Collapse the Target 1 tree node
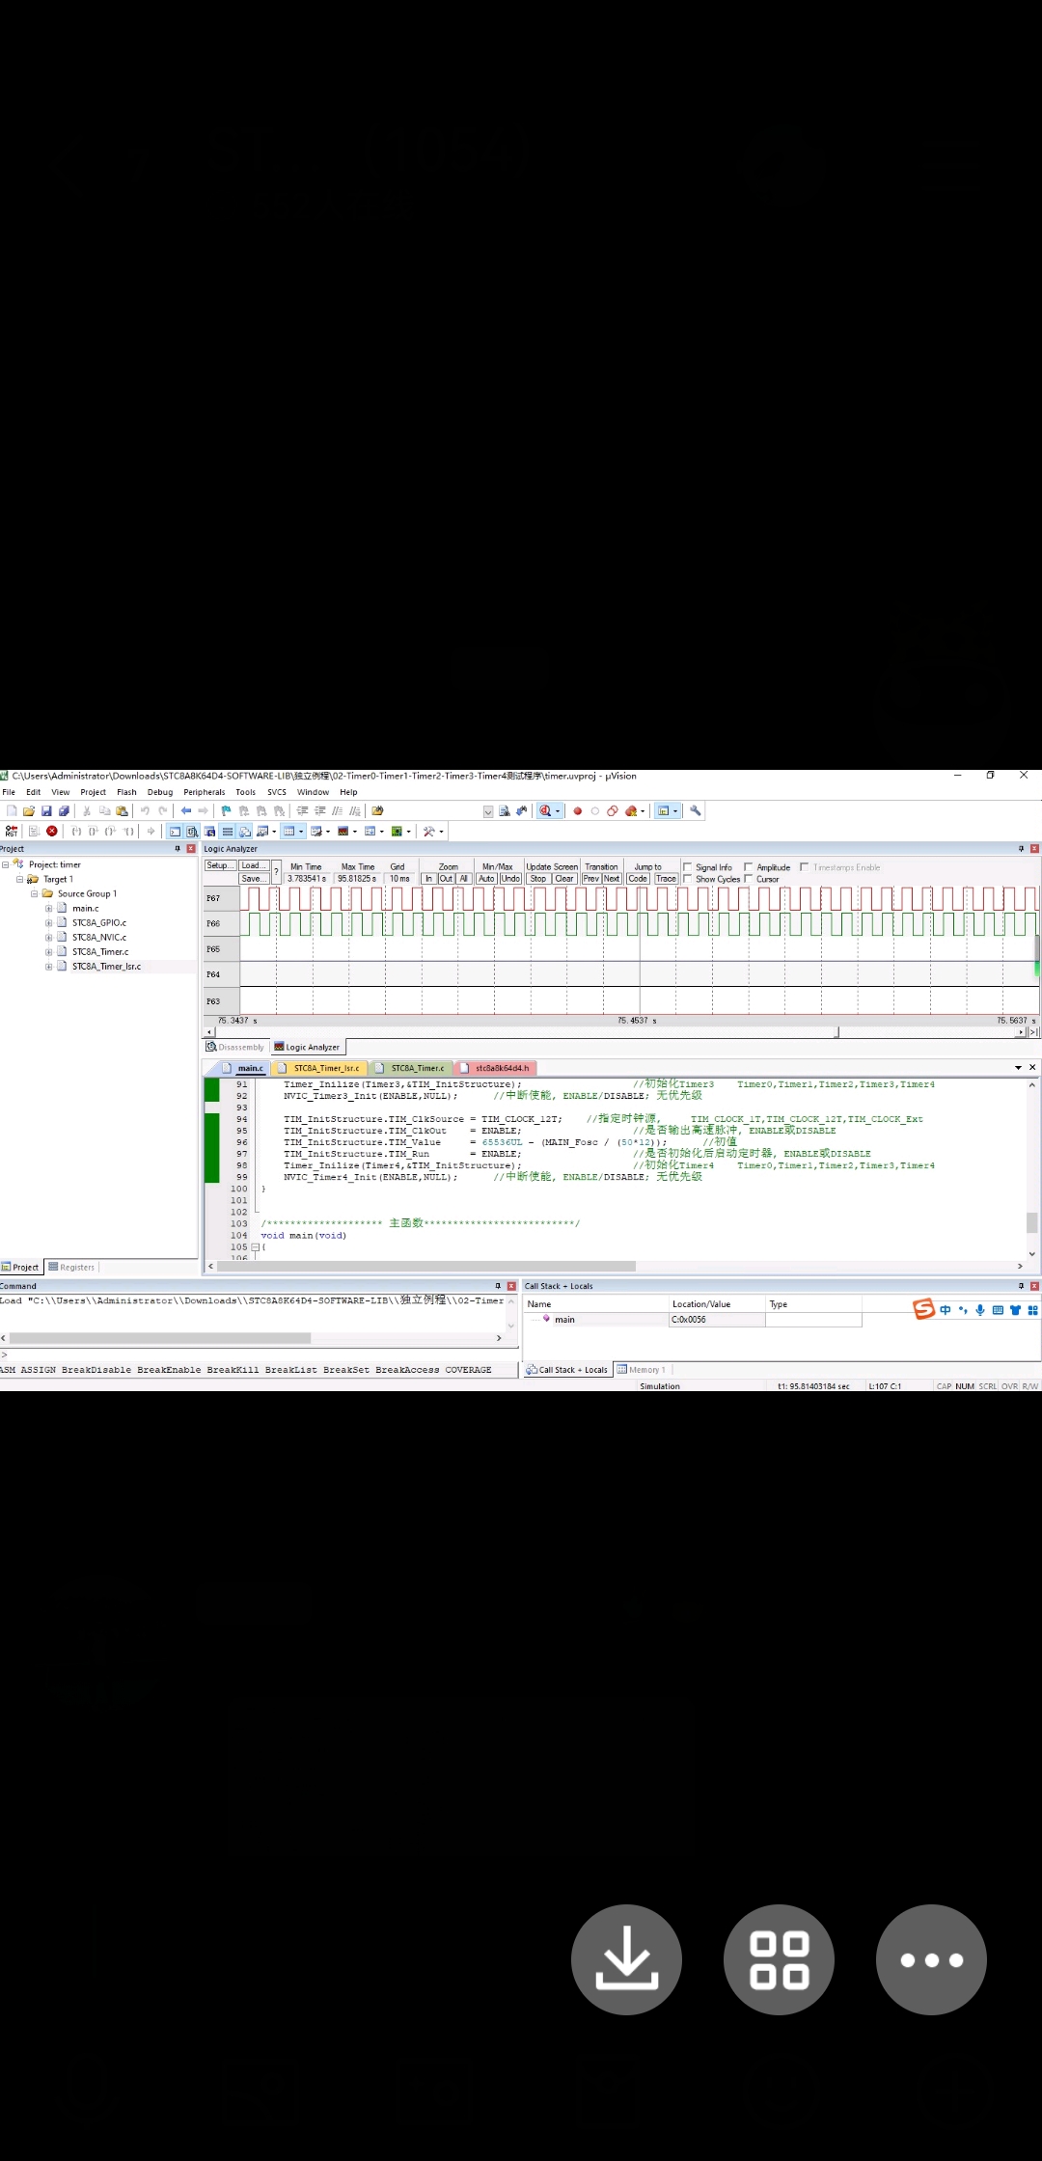 19,880
